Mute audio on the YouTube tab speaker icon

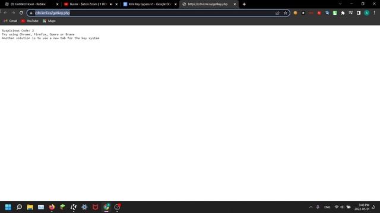pos(111,4)
